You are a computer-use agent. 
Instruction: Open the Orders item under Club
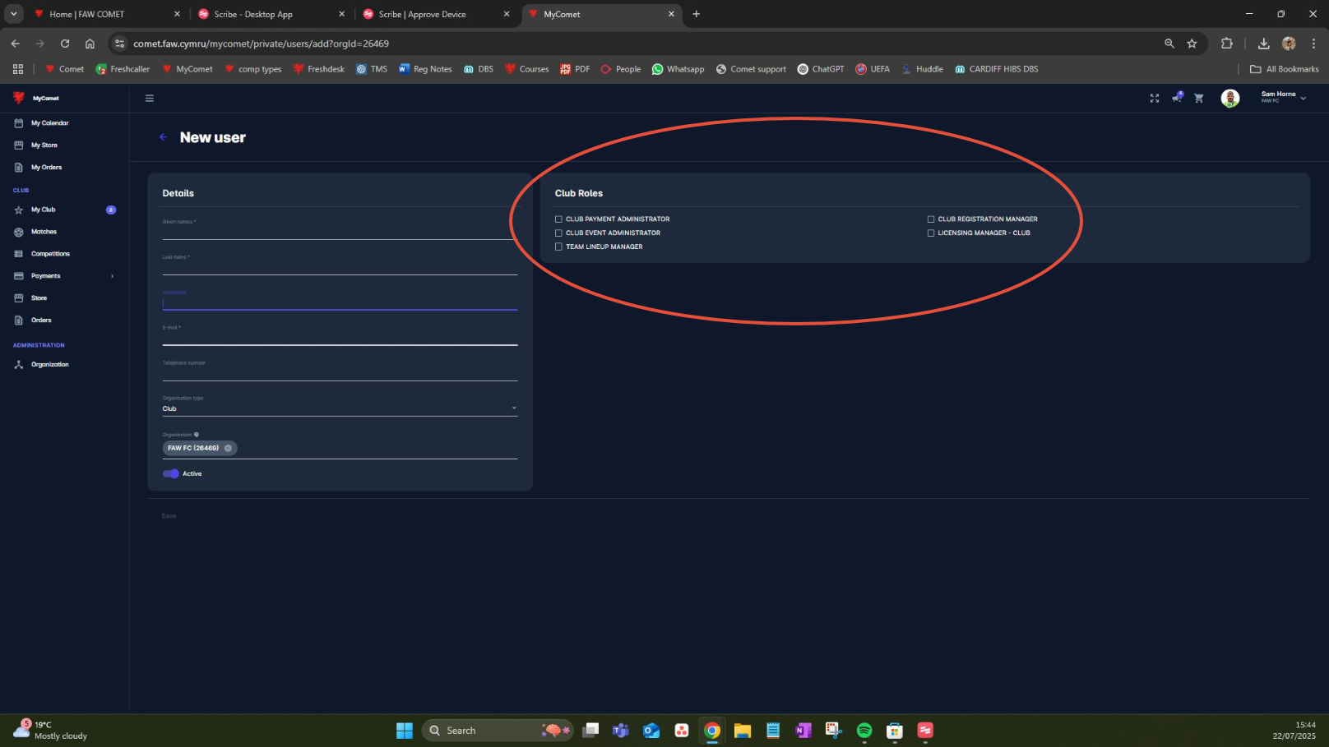pyautogui.click(x=41, y=320)
